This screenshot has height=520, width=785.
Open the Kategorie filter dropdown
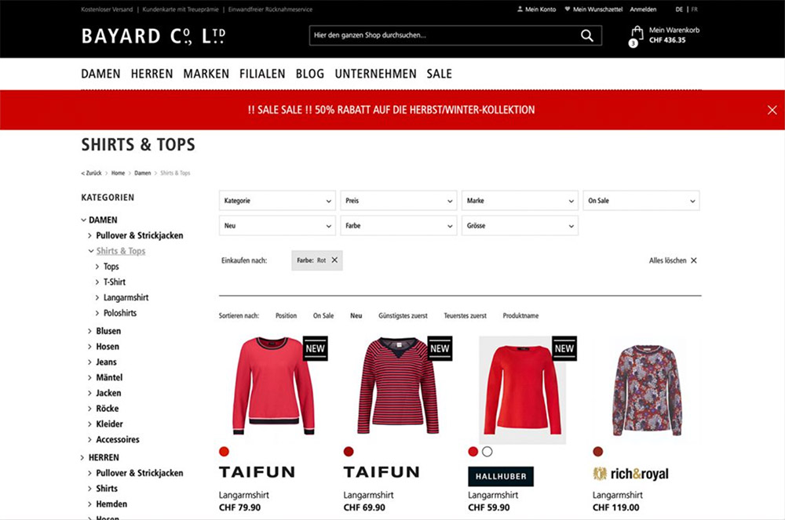click(277, 201)
